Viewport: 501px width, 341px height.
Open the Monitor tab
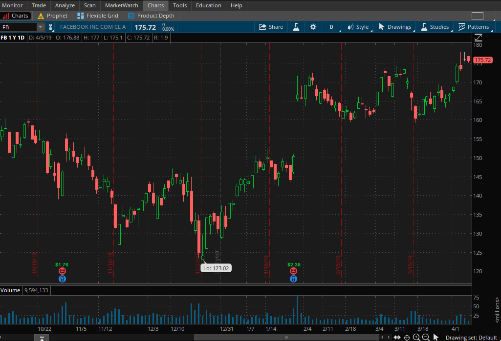12,5
